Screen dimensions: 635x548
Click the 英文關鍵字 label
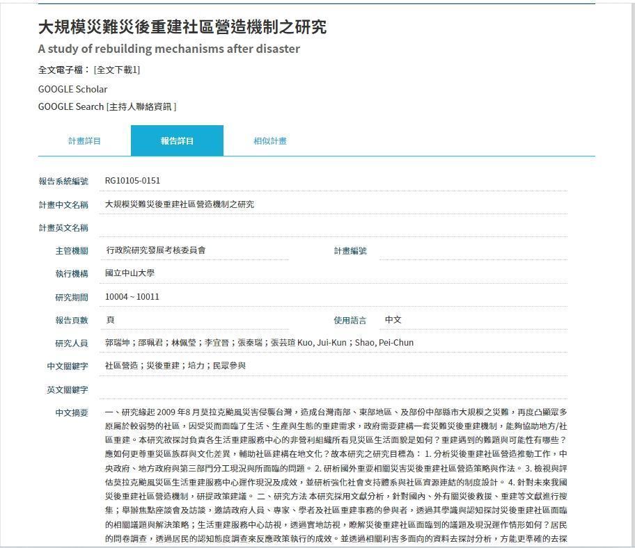pyautogui.click(x=68, y=390)
